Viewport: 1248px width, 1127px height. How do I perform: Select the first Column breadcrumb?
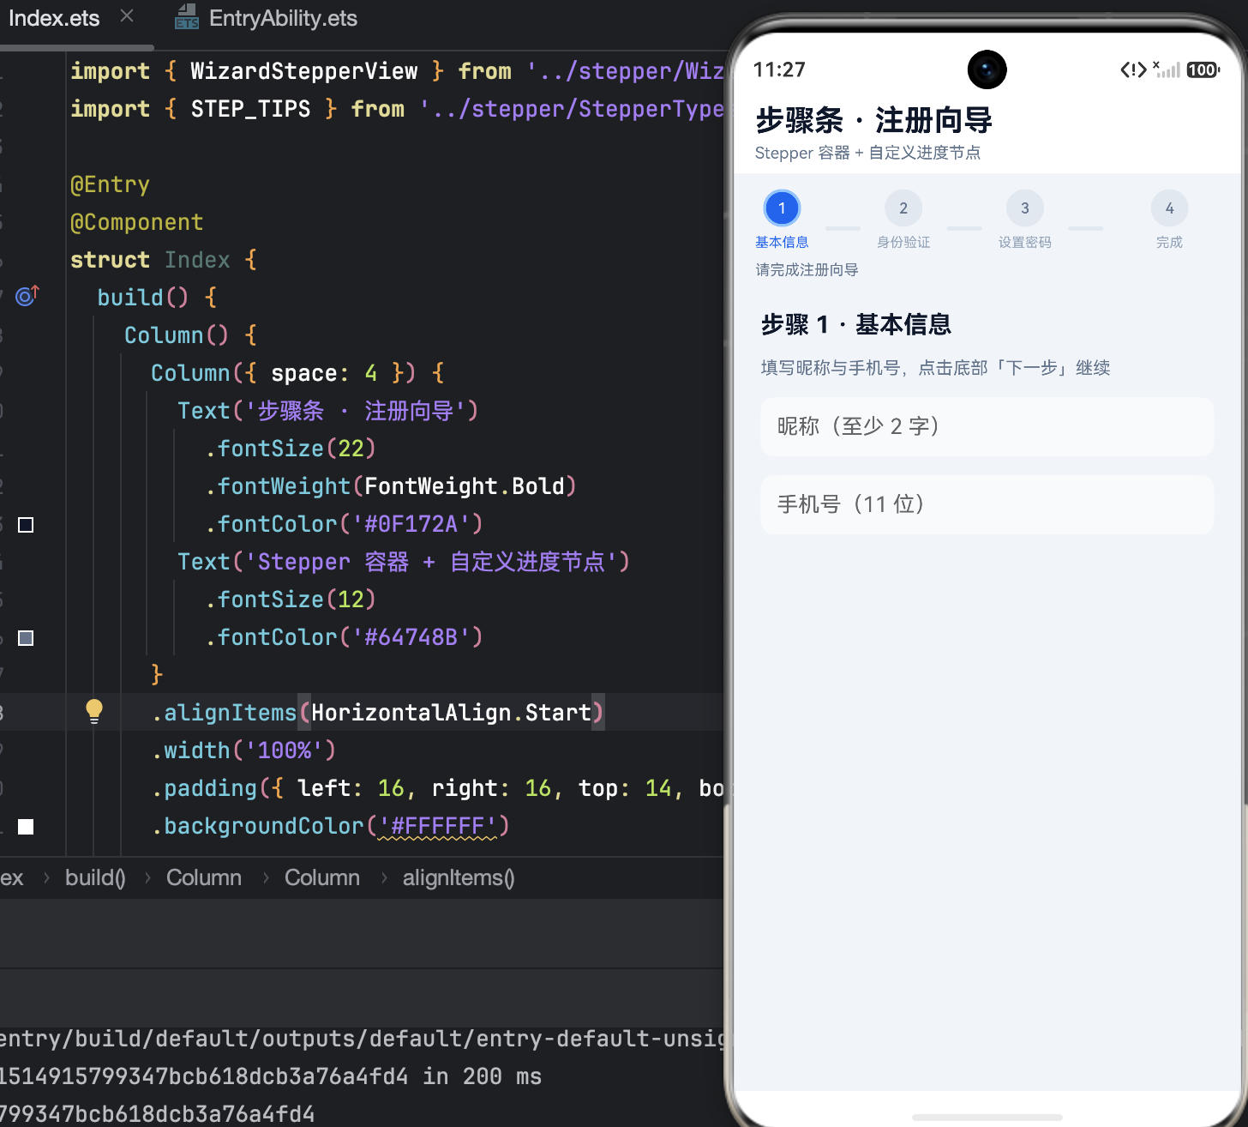(x=204, y=877)
